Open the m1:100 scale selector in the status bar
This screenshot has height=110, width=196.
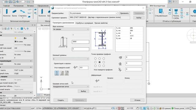(x=130, y=108)
